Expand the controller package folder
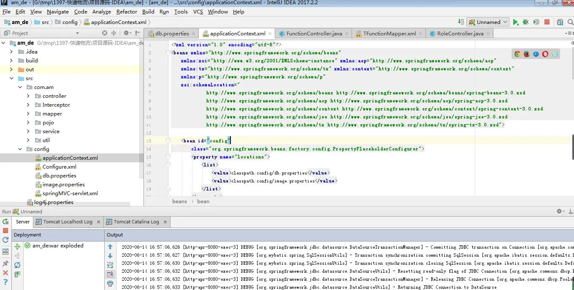Image resolution: width=574 pixels, height=290 pixels. point(28,96)
